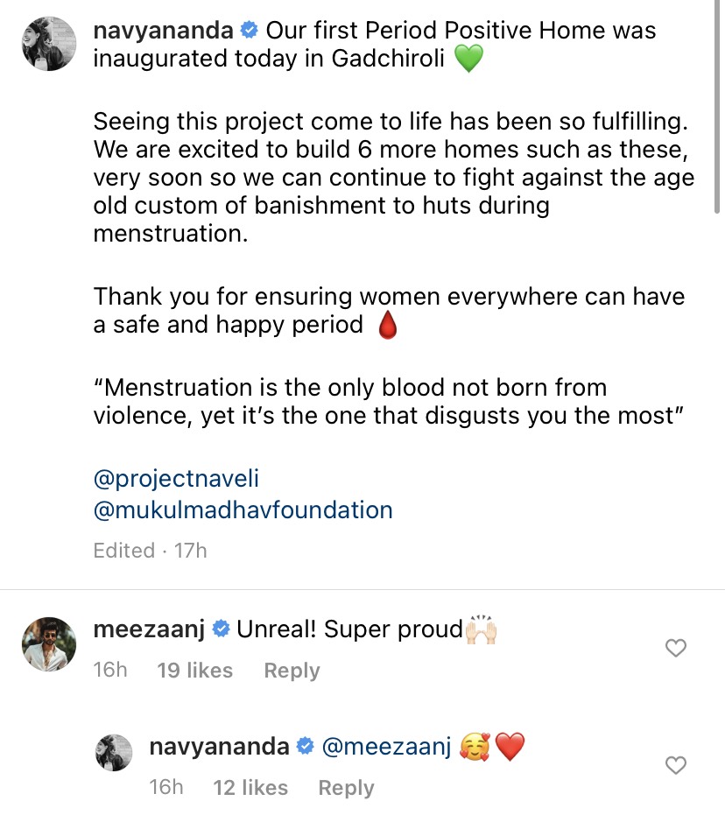Open the @mukulmadhavfoundation tag

243,510
